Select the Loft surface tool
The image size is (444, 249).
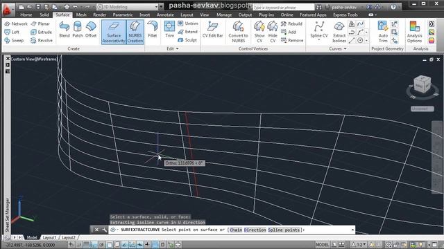coord(12,33)
